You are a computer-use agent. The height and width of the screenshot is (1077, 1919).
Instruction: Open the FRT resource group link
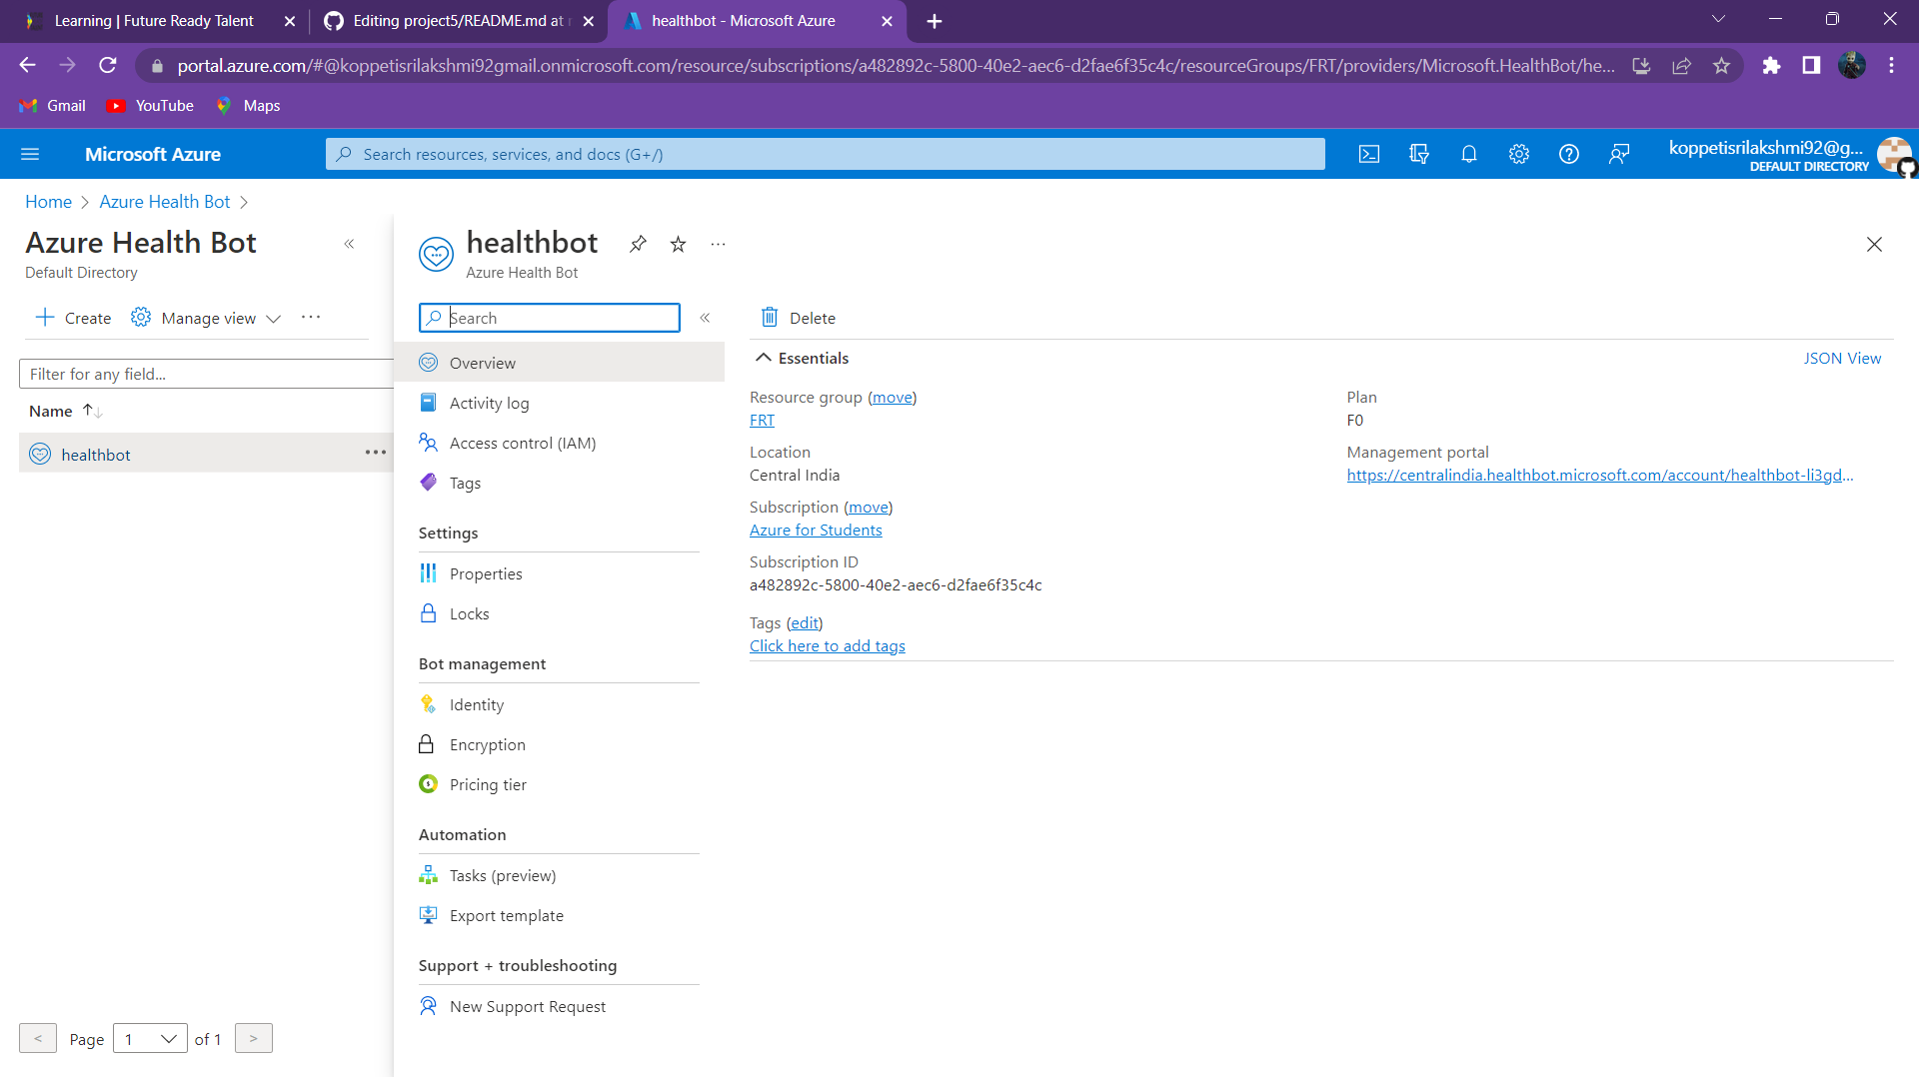point(761,420)
